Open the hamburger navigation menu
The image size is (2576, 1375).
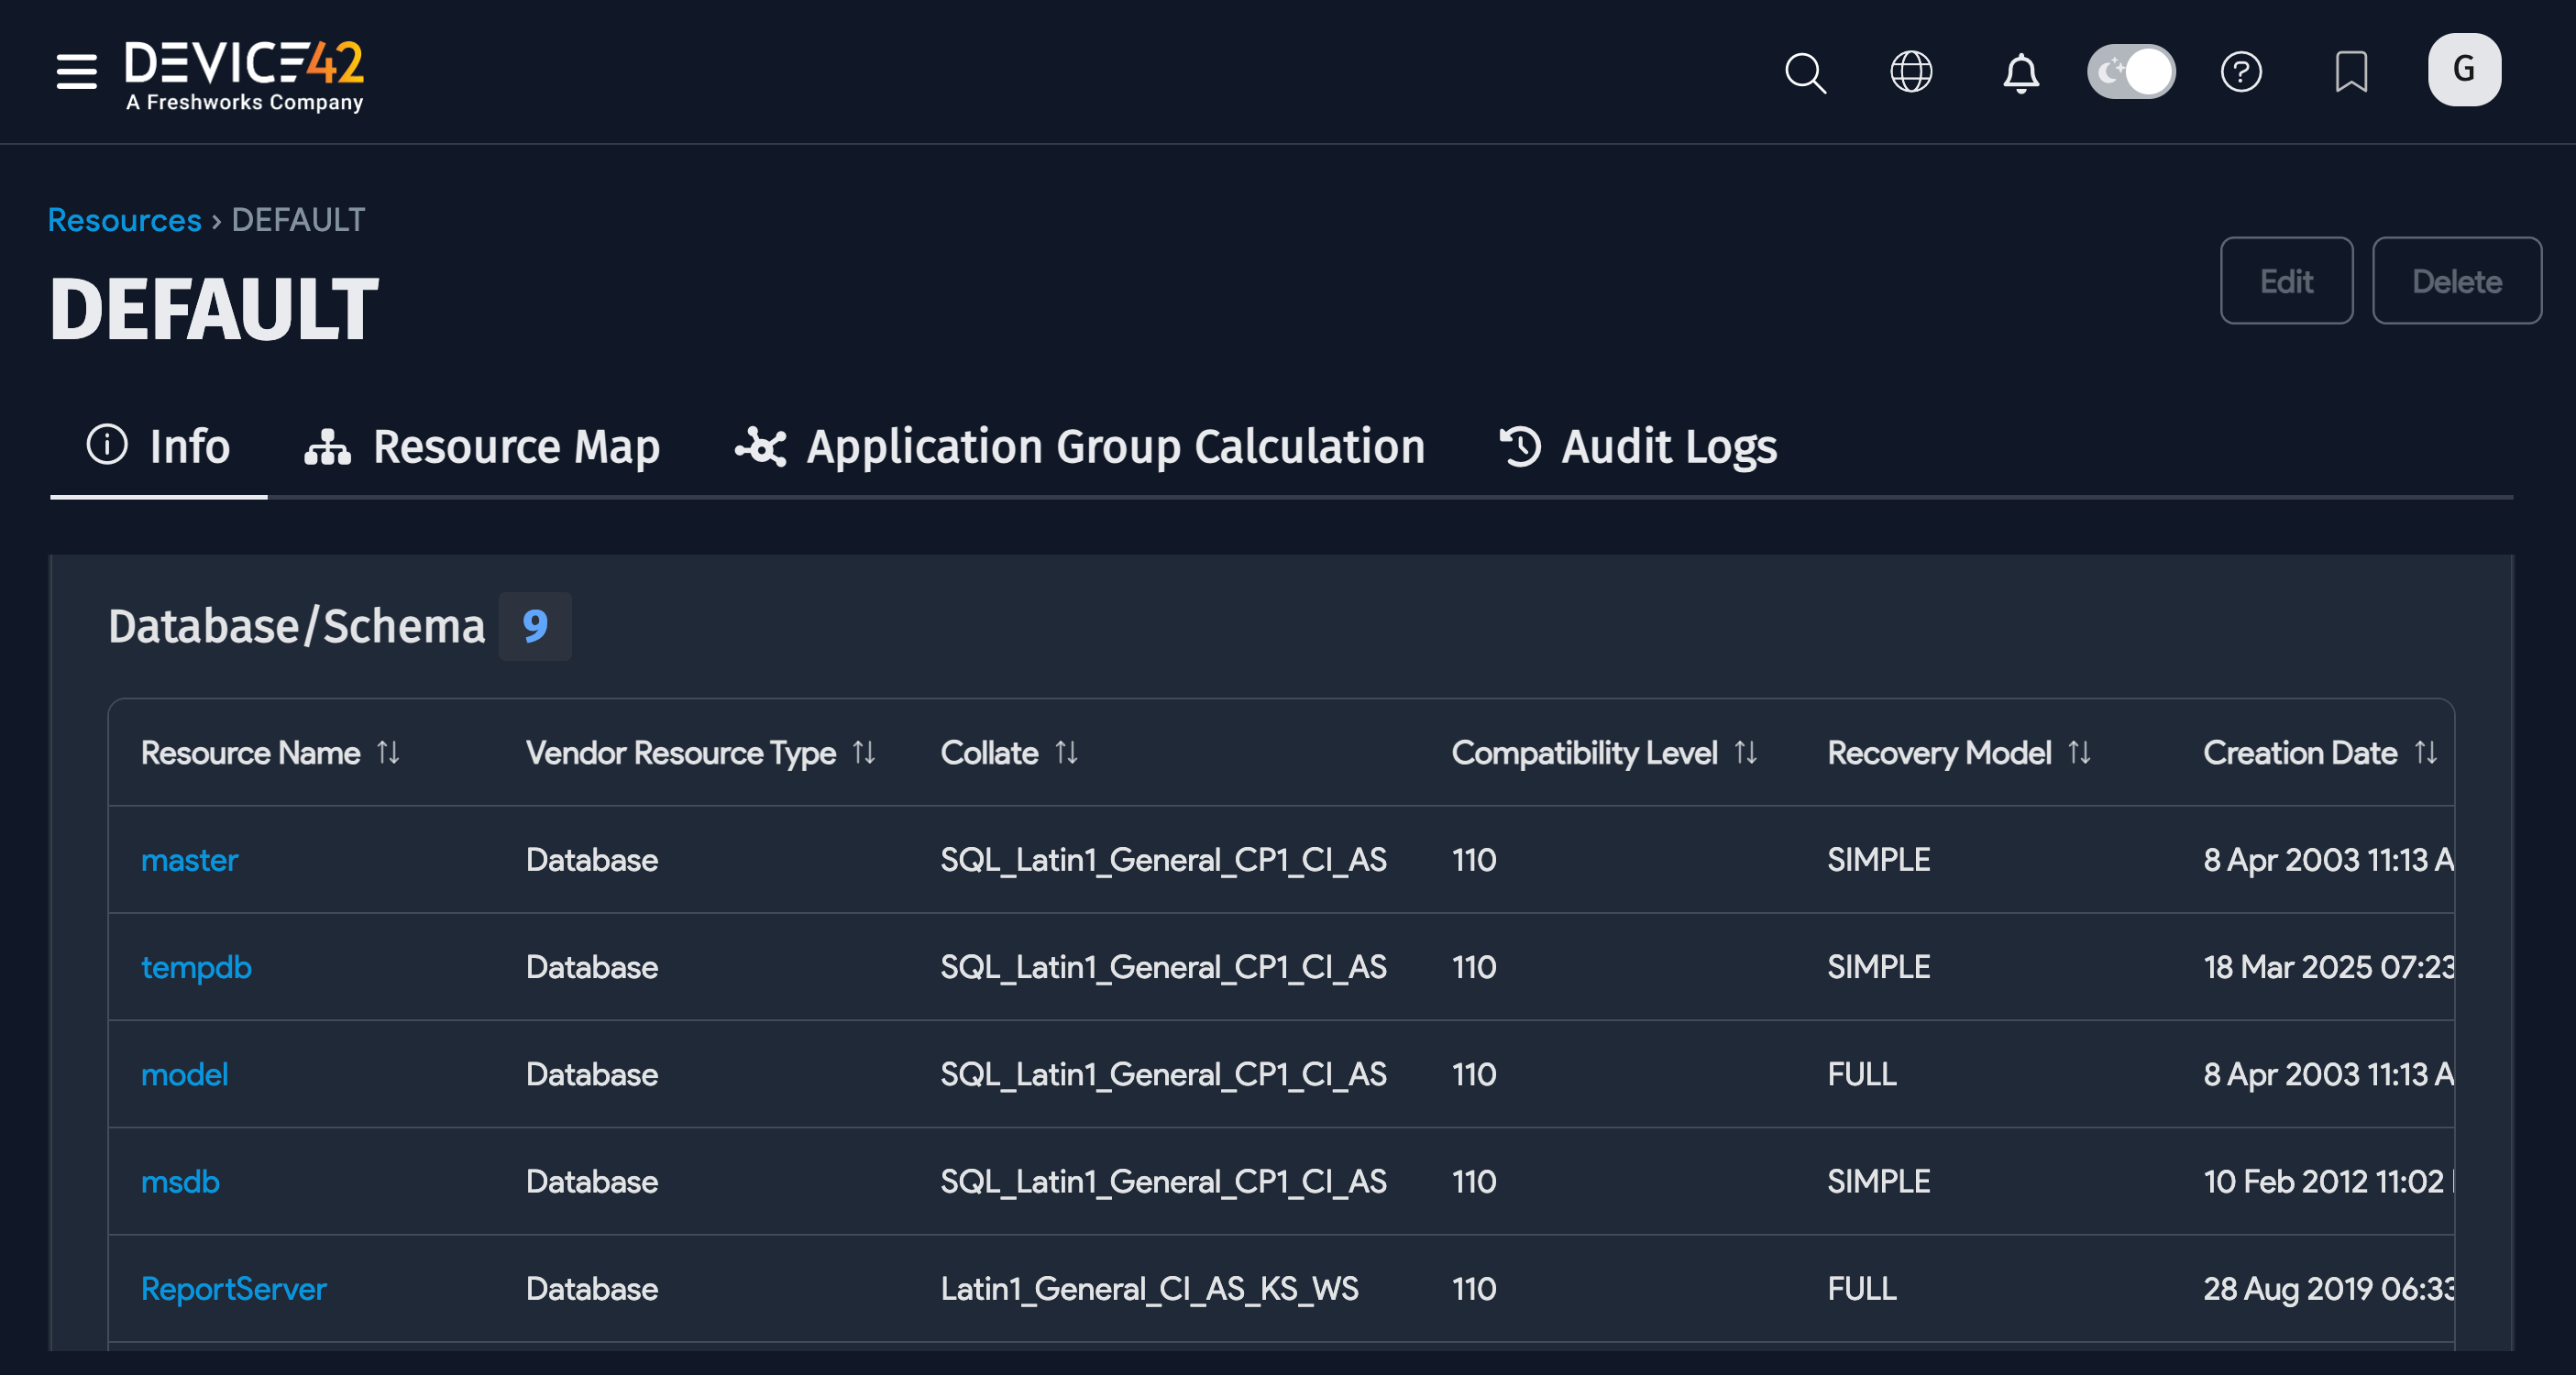tap(75, 72)
